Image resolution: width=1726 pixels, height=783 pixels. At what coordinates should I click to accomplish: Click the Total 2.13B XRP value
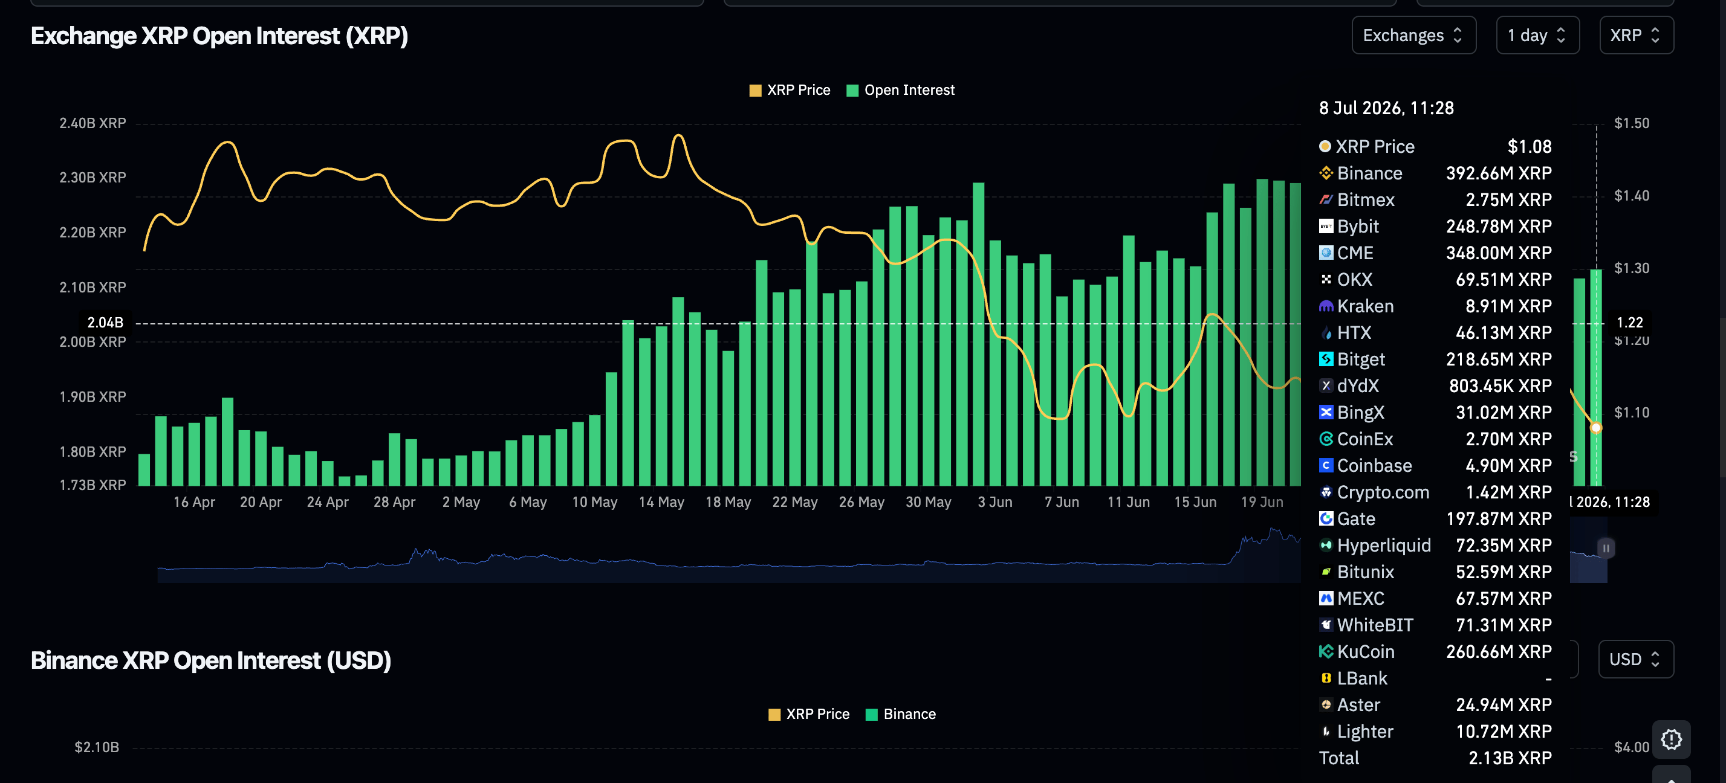(x=1510, y=758)
